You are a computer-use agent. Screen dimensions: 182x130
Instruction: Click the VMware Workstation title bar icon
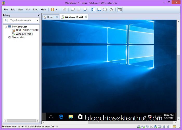[x=4, y=3]
